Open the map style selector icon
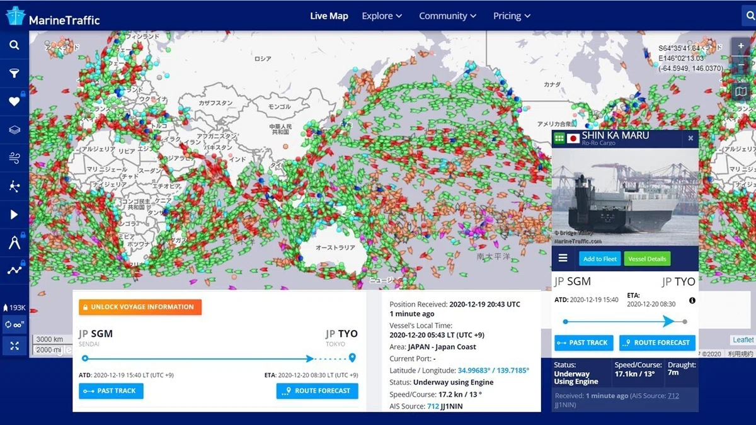756x425 pixels. click(741, 92)
